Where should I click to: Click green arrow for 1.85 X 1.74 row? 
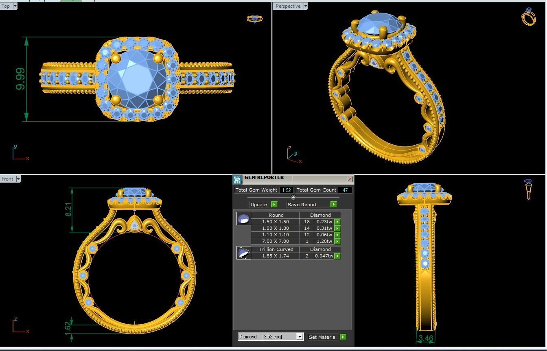[x=337, y=256]
